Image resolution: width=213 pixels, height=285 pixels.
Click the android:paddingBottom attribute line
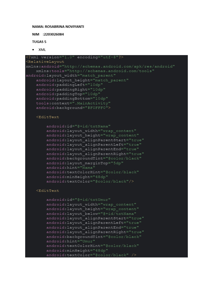coord(72,99)
